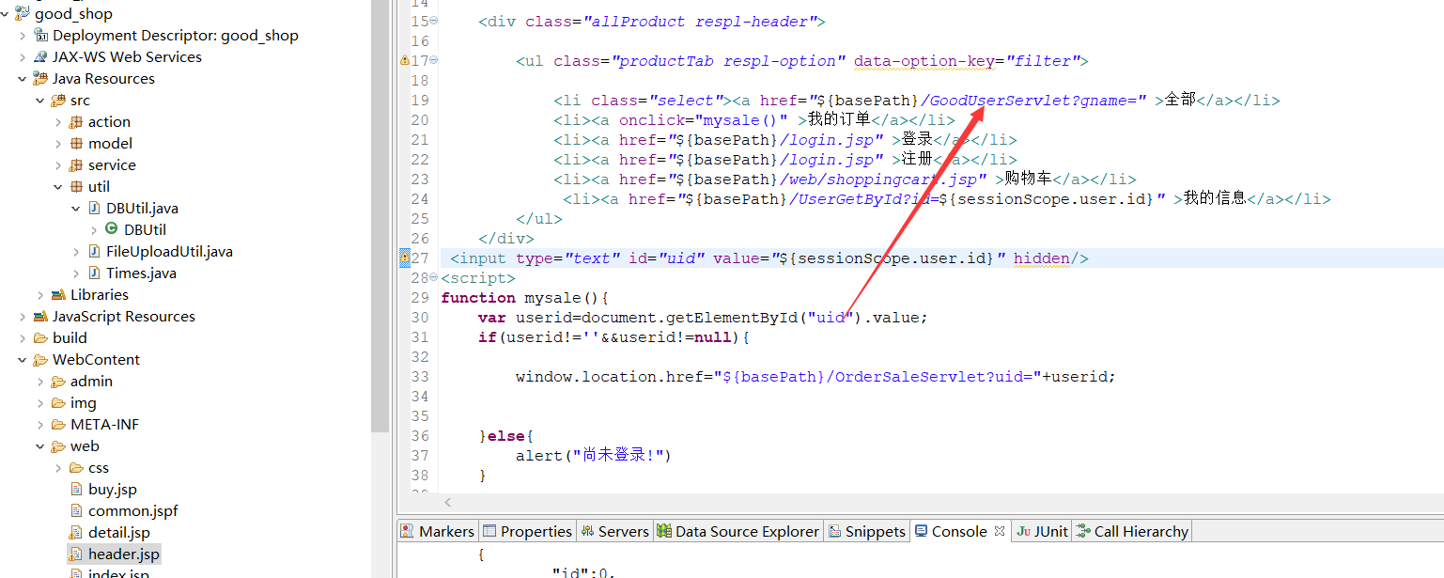
Task: Click the action package icon
Action: coord(76,121)
